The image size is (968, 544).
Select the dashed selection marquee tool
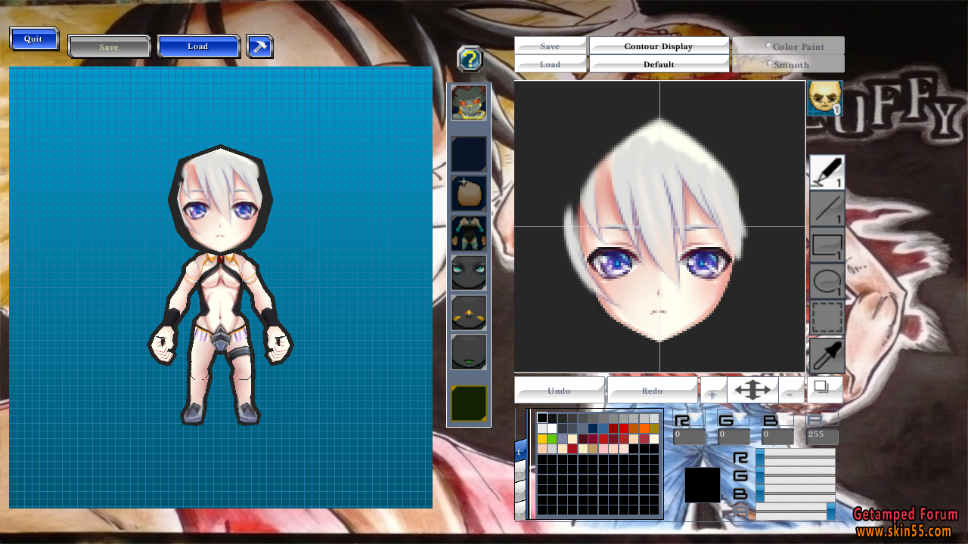(x=827, y=317)
